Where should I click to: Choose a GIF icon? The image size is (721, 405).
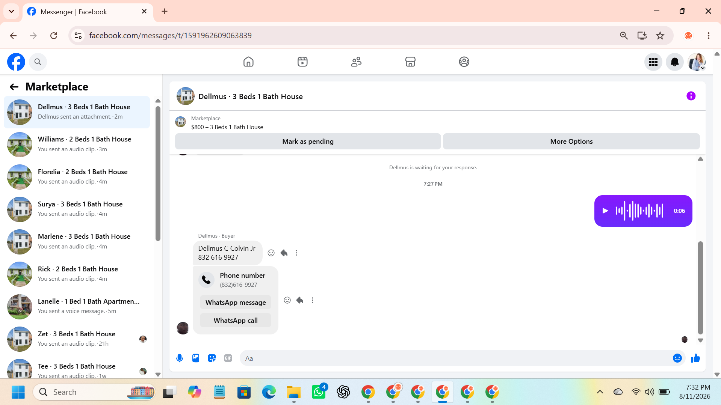click(228, 358)
